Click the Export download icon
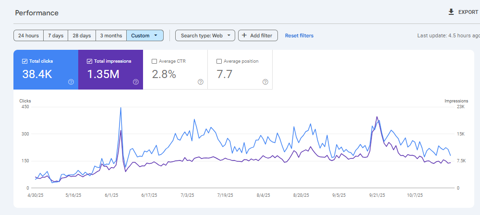Viewport: 480px width, 215px height. [x=451, y=12]
